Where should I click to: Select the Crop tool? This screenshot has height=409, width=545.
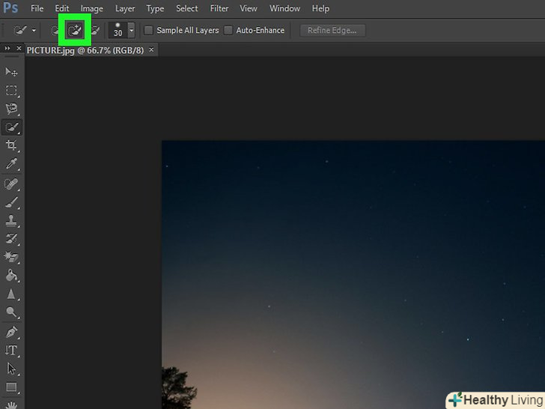coord(11,145)
